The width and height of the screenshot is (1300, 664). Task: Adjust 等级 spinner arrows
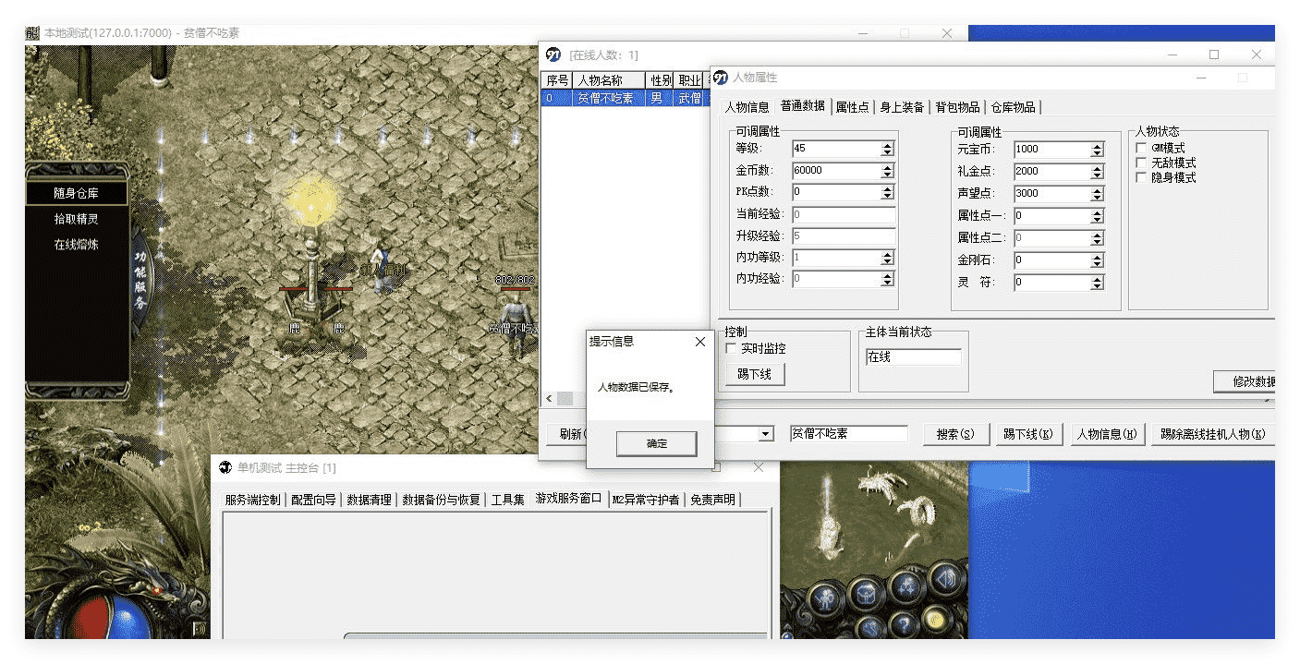[887, 149]
